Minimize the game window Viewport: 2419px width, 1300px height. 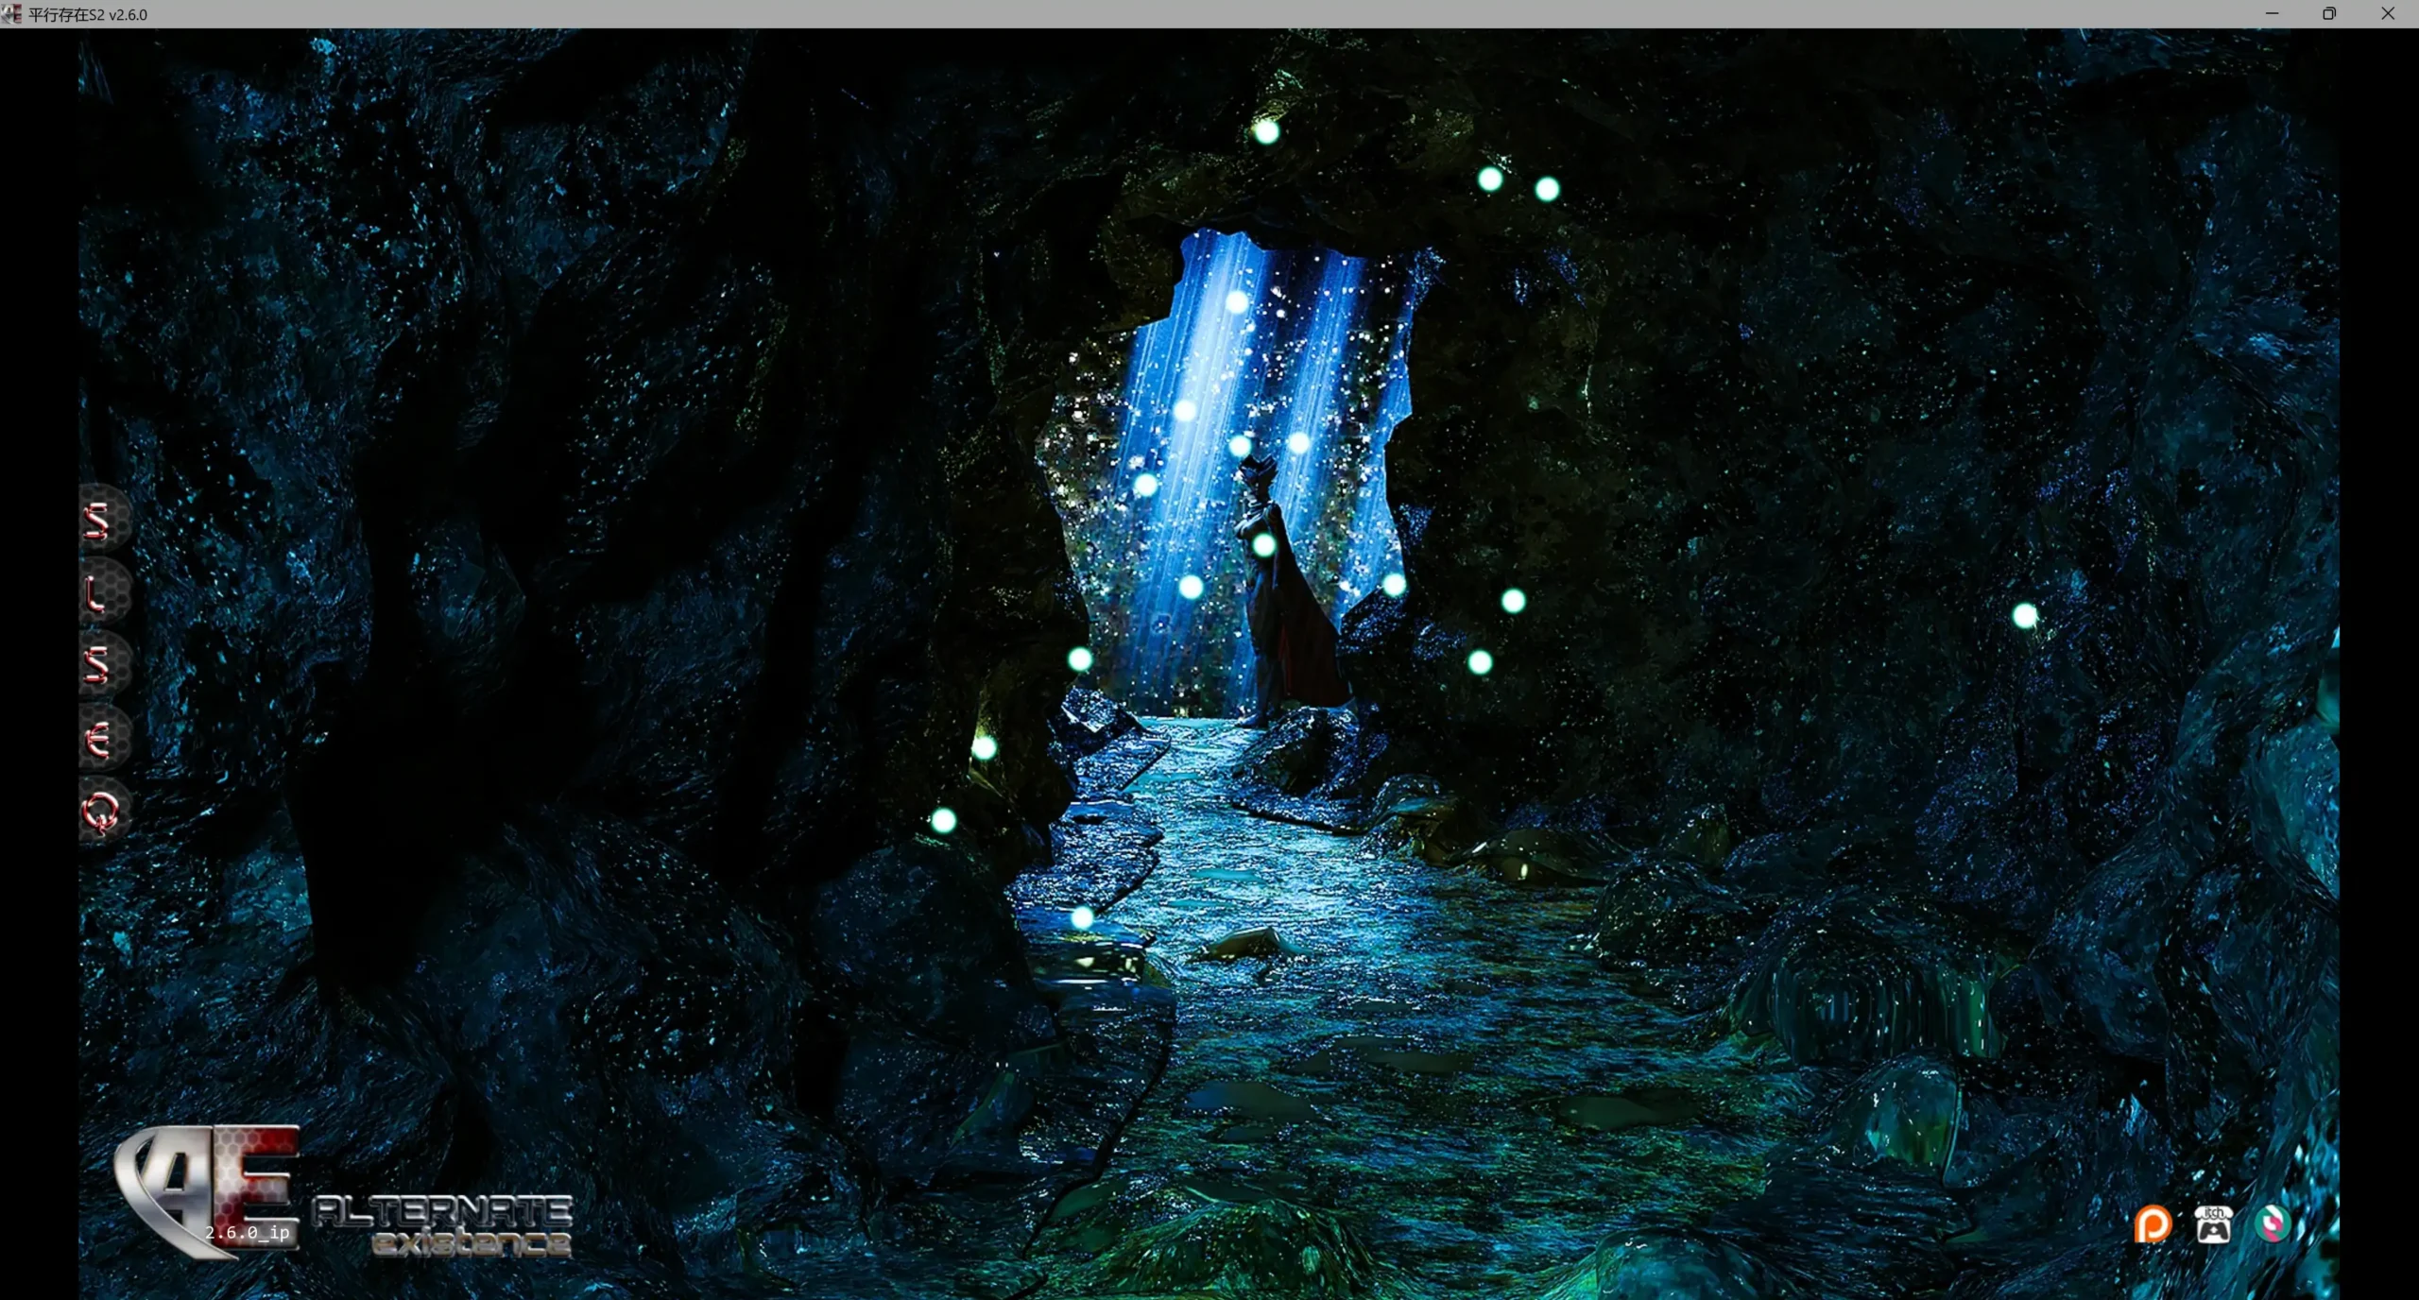[x=2272, y=13]
